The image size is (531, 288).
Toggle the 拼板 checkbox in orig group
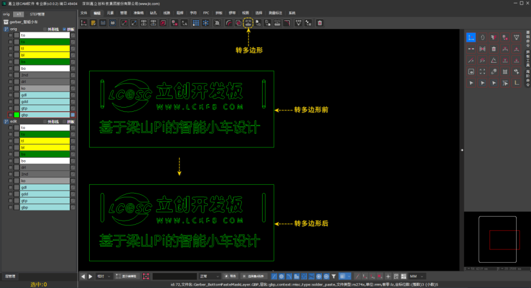tap(65, 29)
